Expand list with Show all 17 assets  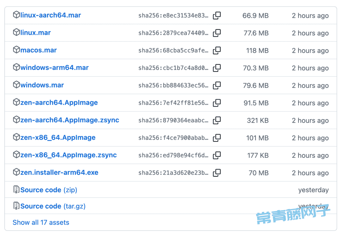(x=41, y=222)
